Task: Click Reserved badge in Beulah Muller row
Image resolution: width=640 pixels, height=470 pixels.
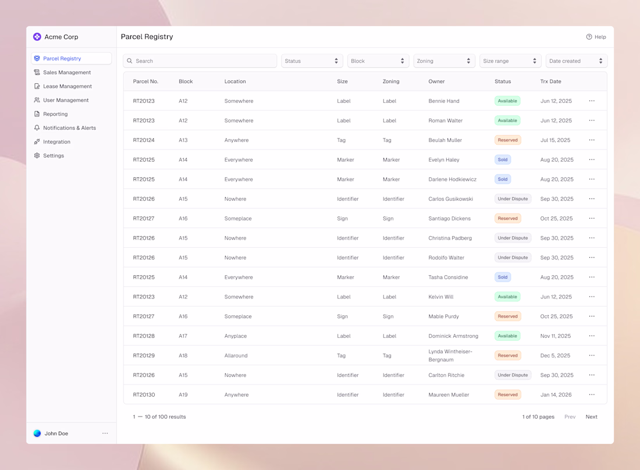Action: point(507,140)
